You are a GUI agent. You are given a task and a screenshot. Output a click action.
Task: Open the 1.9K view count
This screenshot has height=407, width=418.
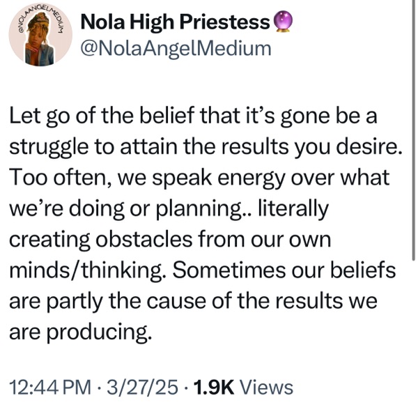214,387
